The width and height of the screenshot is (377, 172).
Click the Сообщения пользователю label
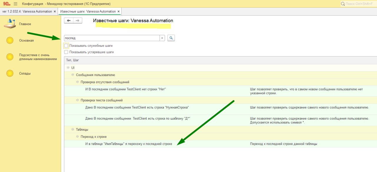point(95,75)
